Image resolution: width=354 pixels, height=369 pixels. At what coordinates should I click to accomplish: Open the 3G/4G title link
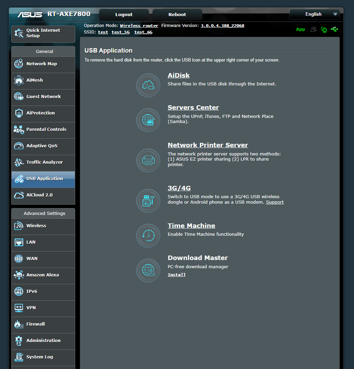[x=179, y=188]
